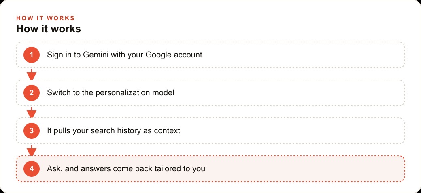Viewport: 421px width, 193px height.
Task: Click the arrow between steps 1 and 2
Action: pos(32,74)
